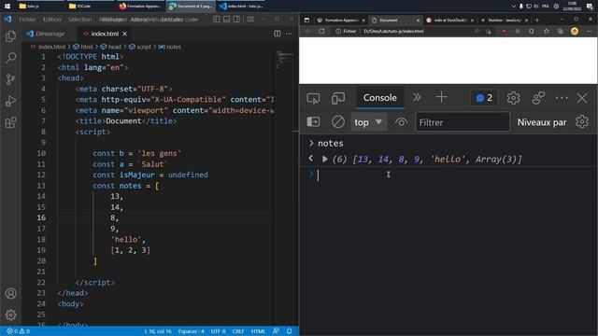This screenshot has width=598, height=336.
Task: Open the Accounts menu in the activity bar
Action: (x=10, y=293)
